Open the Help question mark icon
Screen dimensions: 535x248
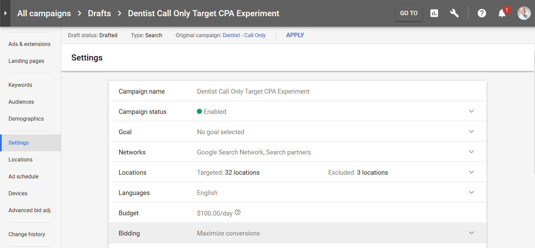[482, 13]
